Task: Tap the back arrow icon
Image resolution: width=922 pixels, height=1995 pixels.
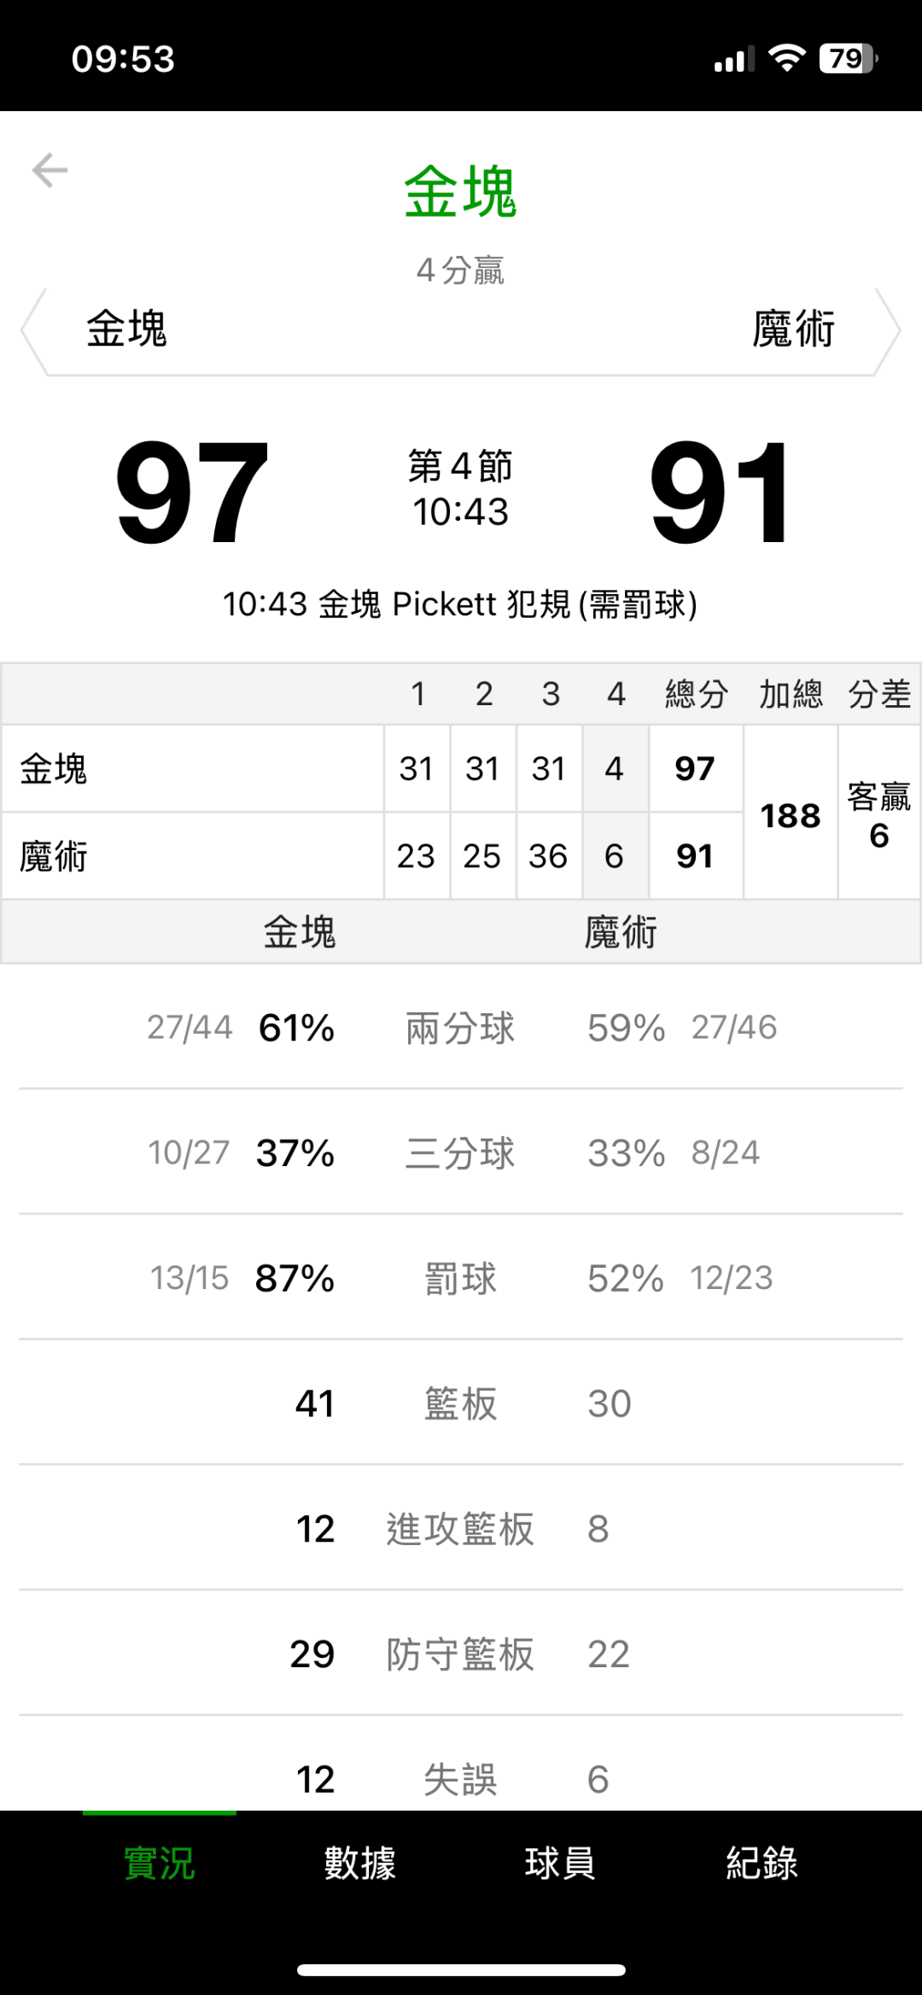Action: tap(50, 171)
